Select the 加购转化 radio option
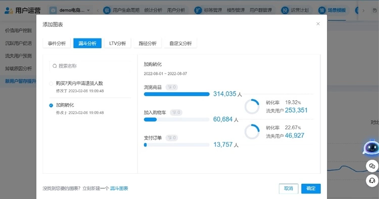This screenshot has height=199, width=379. coord(51,105)
